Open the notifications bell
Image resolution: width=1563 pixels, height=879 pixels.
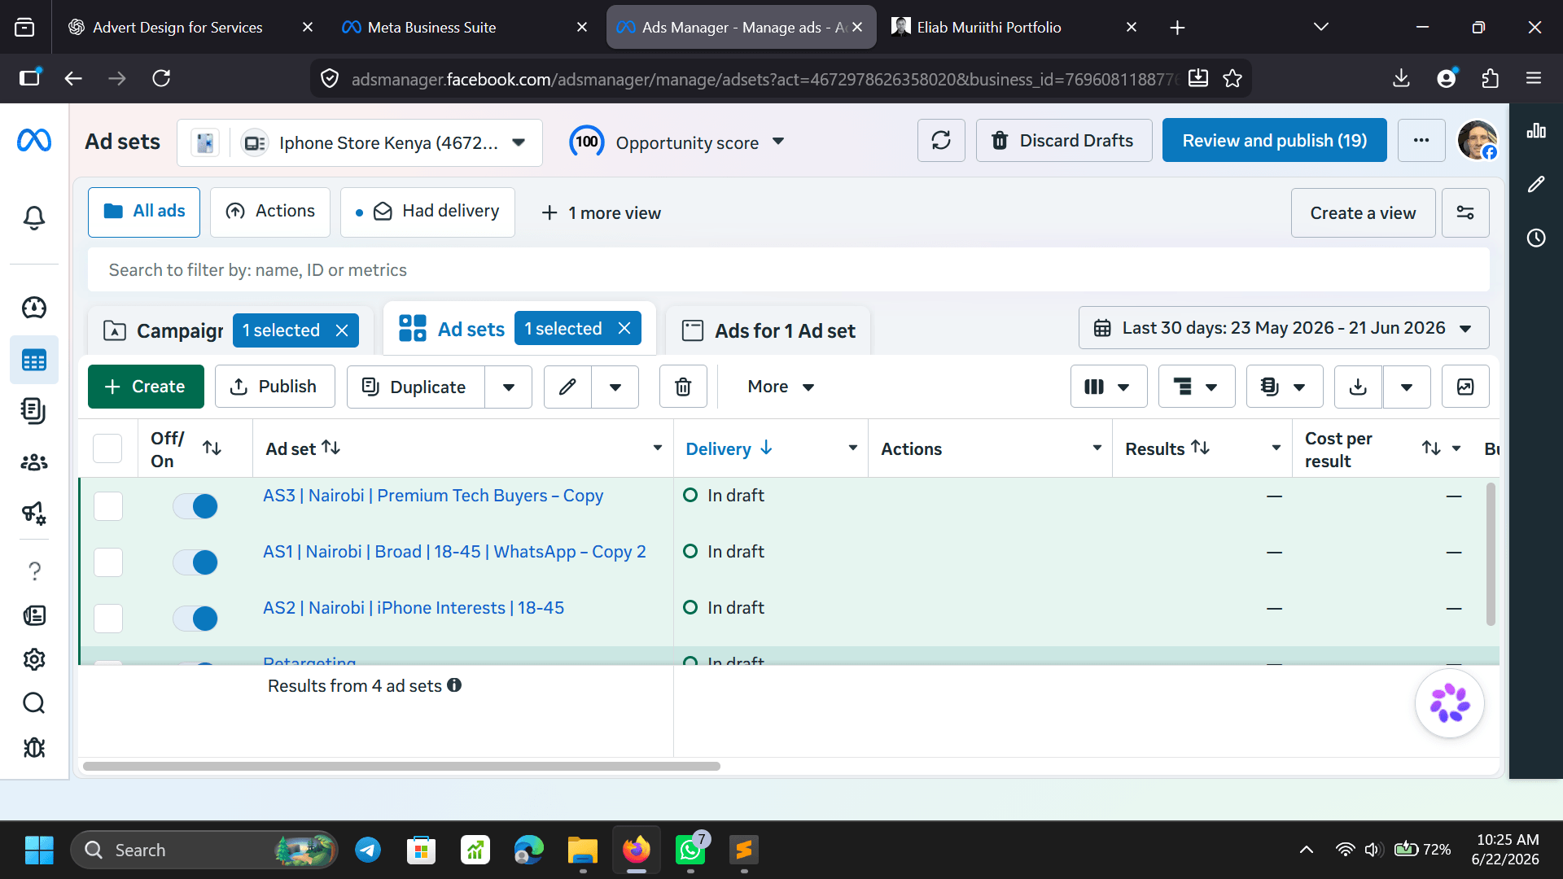[34, 217]
